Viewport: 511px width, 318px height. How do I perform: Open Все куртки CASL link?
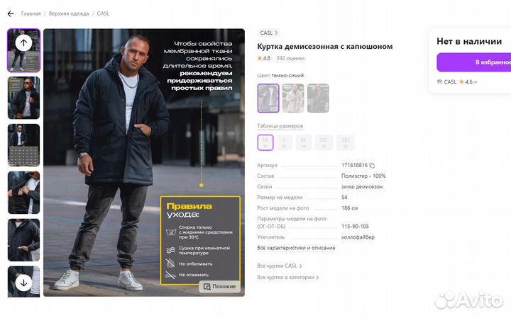tap(280, 266)
